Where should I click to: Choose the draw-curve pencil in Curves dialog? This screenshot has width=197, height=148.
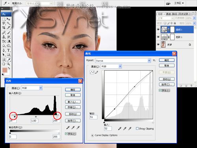coord(97,72)
